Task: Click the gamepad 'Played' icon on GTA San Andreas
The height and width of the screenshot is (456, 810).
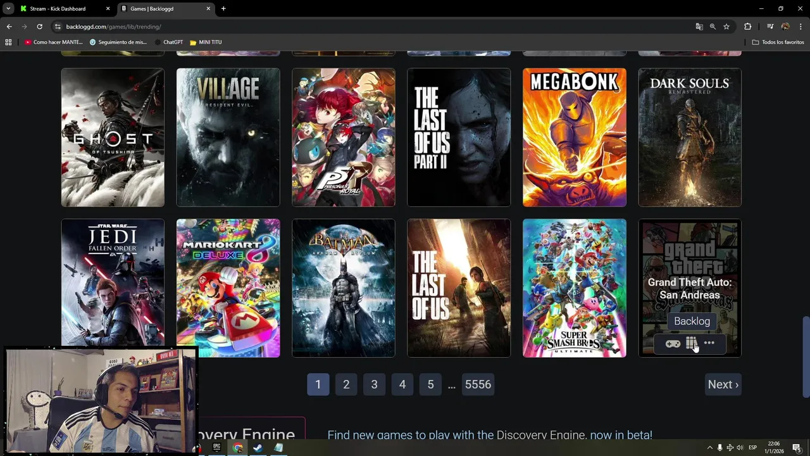Action: tap(673, 343)
